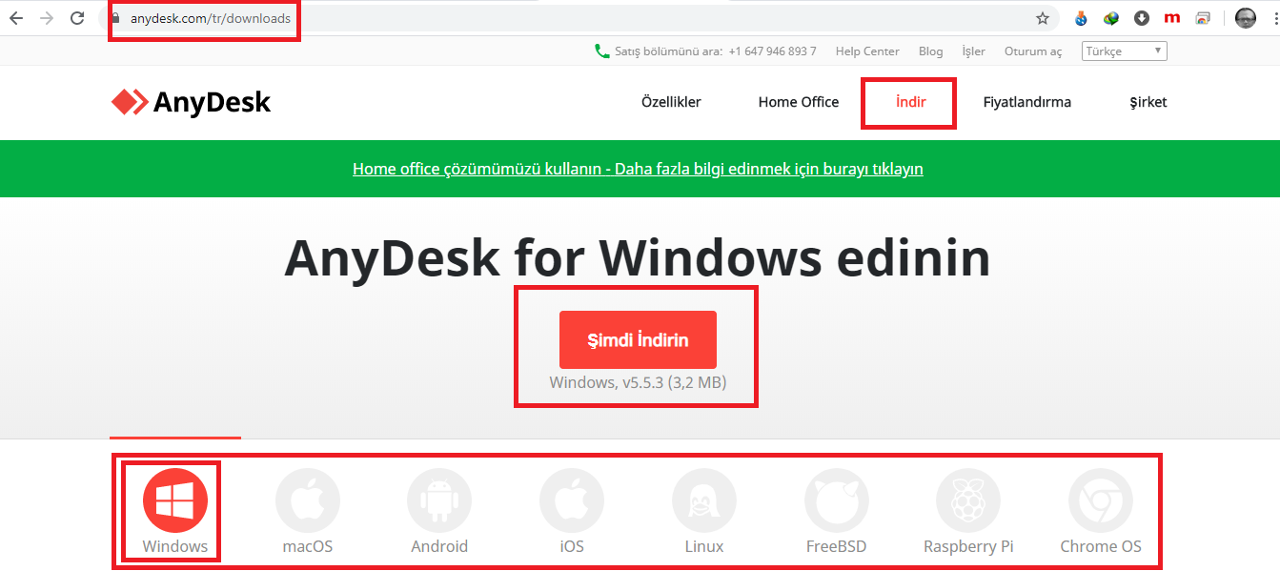Click the green Home office banner link

(x=638, y=169)
